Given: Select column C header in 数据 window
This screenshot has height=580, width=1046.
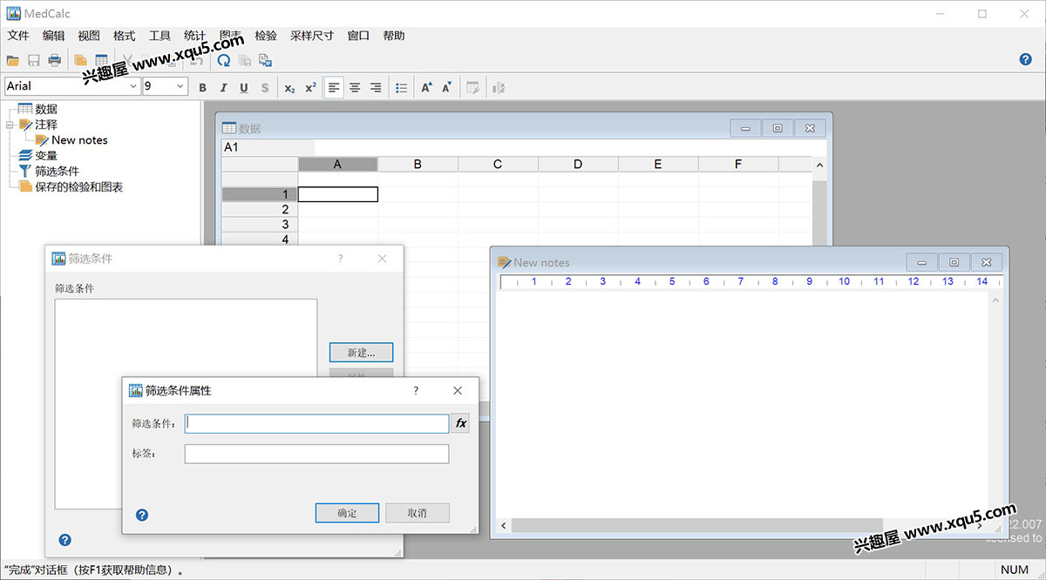Looking at the screenshot, I should coord(498,164).
